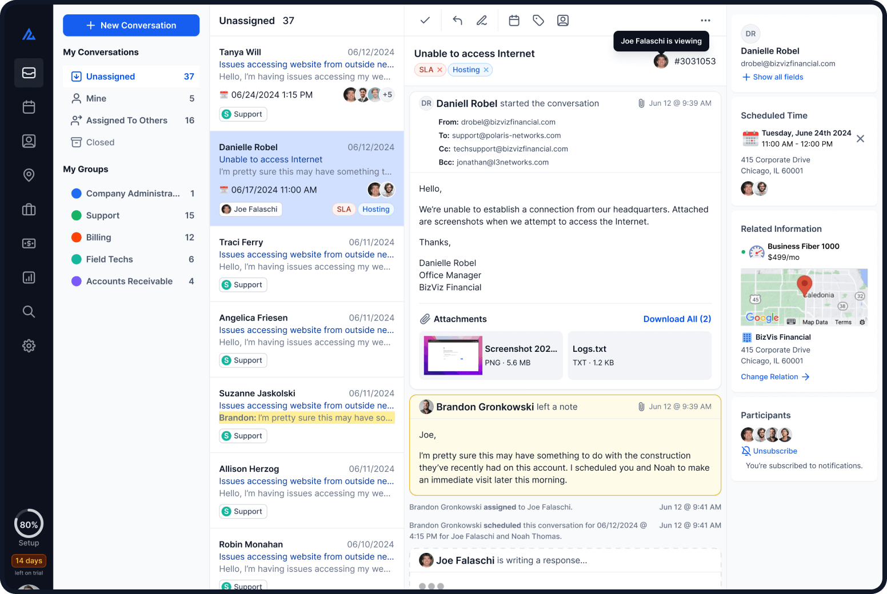This screenshot has height=594, width=887.
Task: Click the 80% Setup progress ring
Action: [29, 524]
